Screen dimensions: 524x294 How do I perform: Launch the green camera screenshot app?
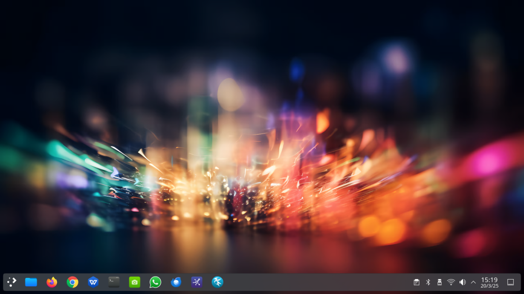point(134,282)
